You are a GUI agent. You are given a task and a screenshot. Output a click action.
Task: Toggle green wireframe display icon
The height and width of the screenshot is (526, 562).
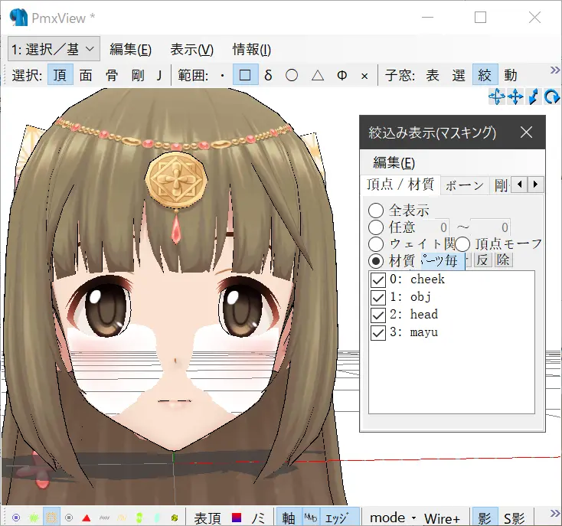[34, 518]
